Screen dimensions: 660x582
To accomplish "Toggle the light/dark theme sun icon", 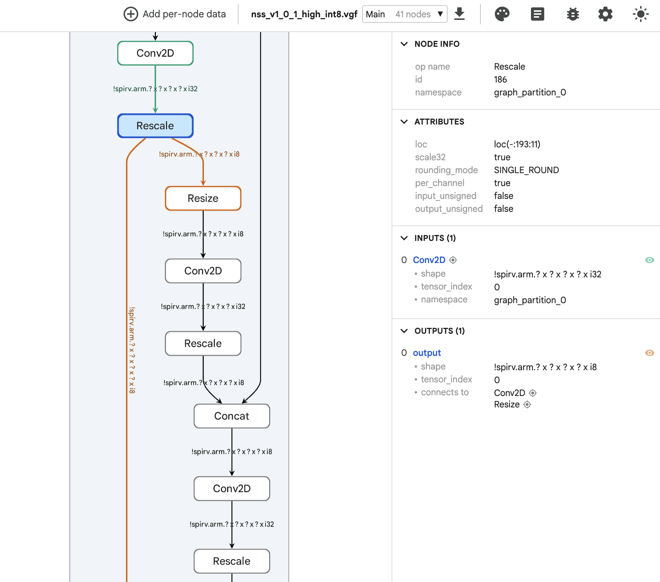I will pos(640,14).
